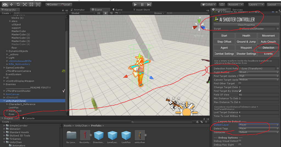Open the Sight Method dropdown
The height and width of the screenshot is (147, 281).
click(258, 72)
